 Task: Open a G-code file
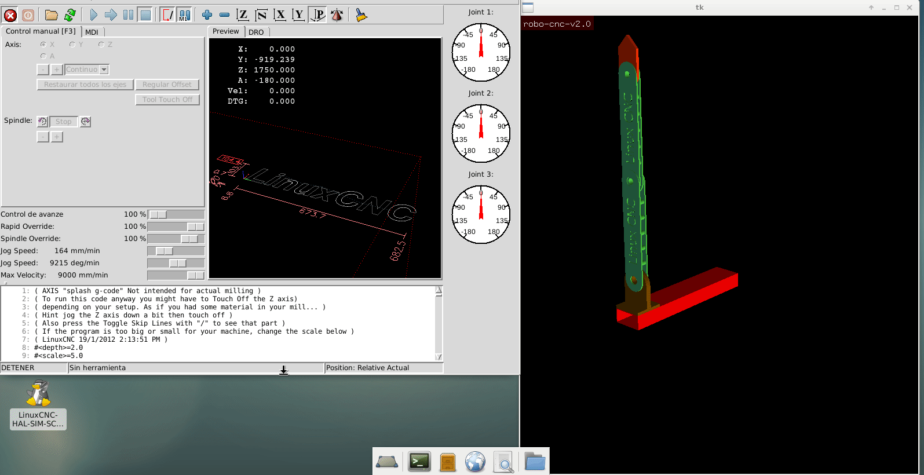point(52,15)
